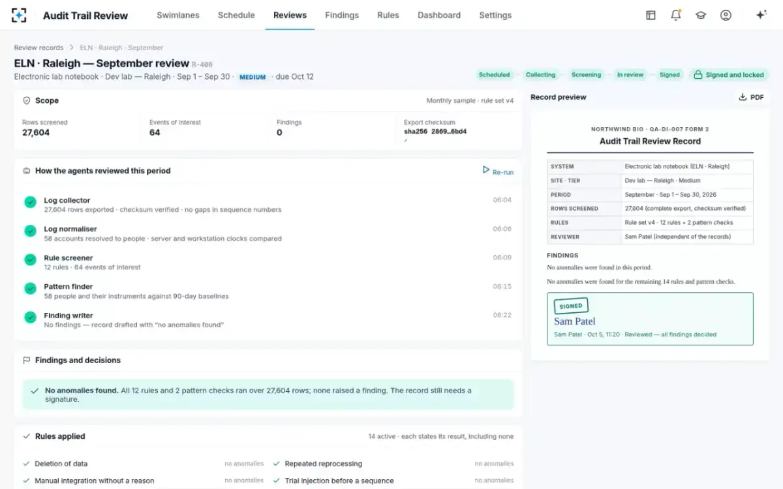Click the 'Sam Patel' signature in record preview
Screen dimensions: 783x489
pyautogui.click(x=575, y=321)
